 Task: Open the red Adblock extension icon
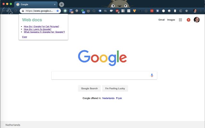[x=118, y=11]
